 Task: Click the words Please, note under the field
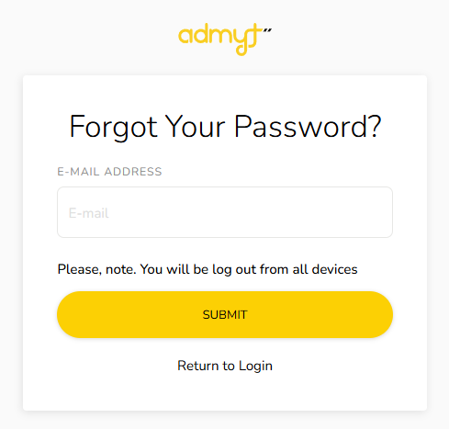[96, 269]
